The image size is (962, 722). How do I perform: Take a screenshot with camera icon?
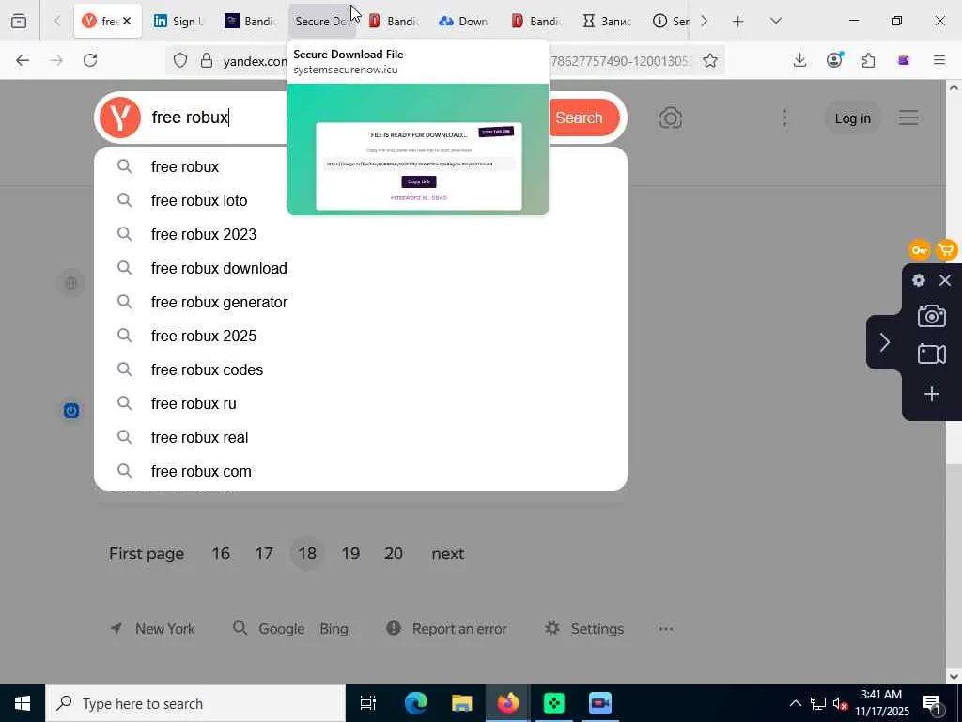click(931, 316)
